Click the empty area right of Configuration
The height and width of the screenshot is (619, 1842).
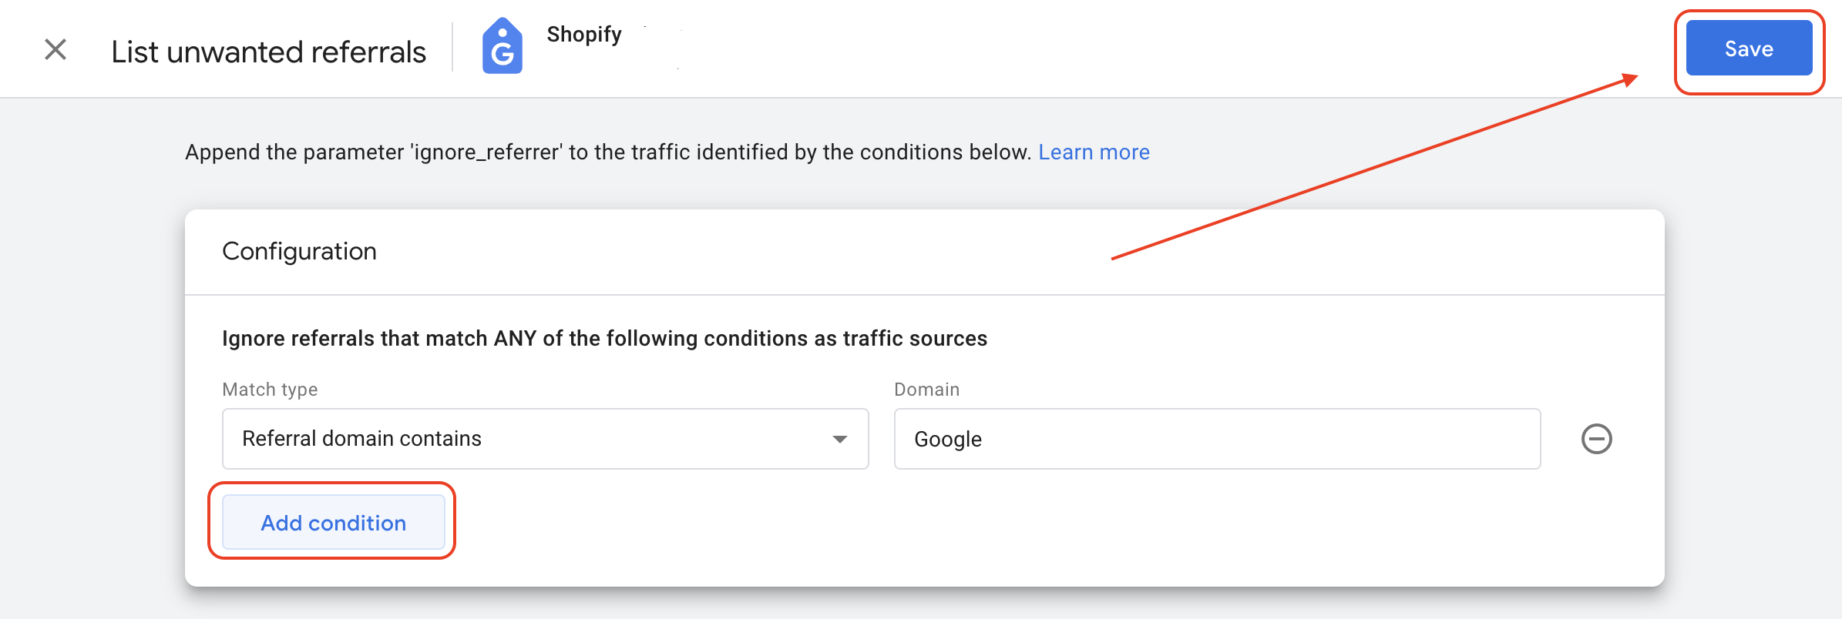[1002, 251]
